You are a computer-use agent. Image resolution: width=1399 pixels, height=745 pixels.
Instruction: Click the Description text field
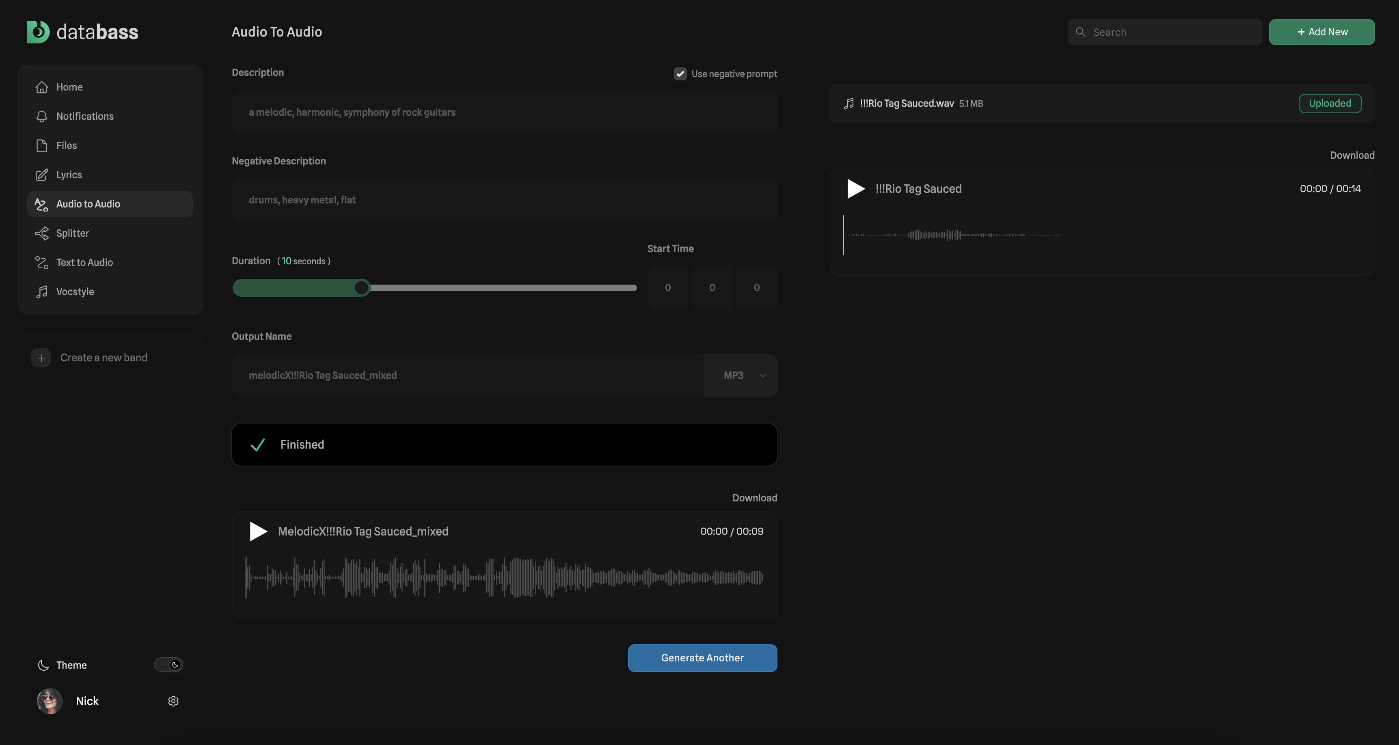[505, 112]
